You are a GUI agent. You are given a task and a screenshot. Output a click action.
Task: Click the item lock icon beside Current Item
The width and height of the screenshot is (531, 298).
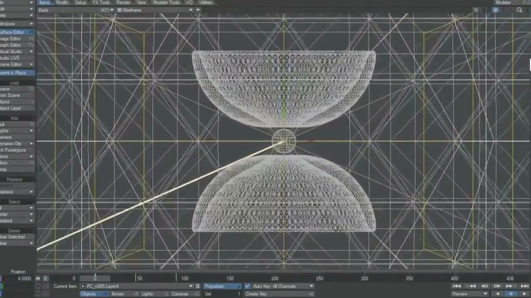click(x=198, y=286)
